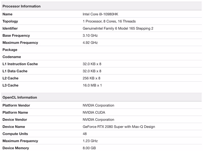203x151 pixels.
Task: Select 'GeForce RTX 2080 Super with Max-Q Design'
Action: [119, 127]
